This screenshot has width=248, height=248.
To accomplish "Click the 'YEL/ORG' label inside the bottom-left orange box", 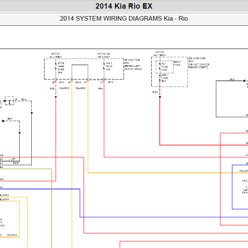I will pyautogui.click(x=12, y=235).
